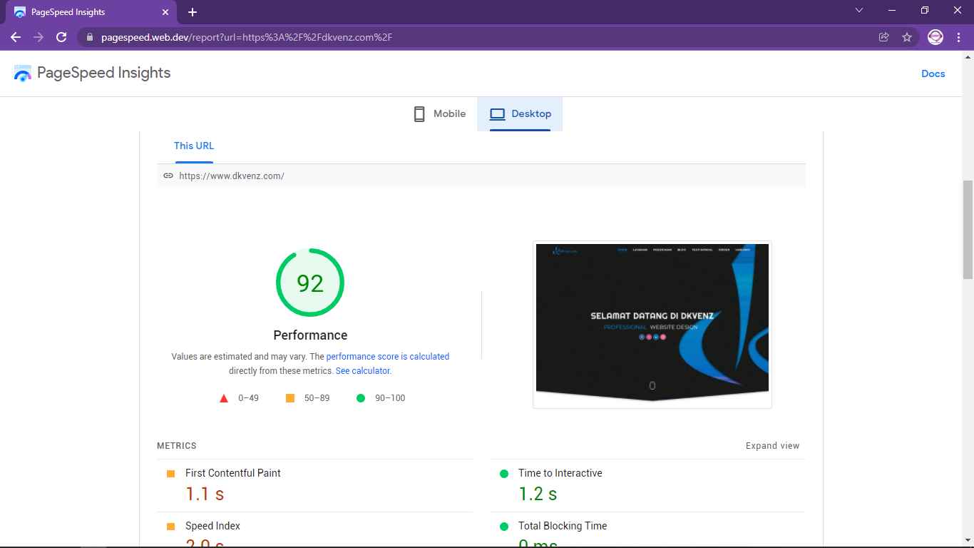Click the link icon beside the dkvenz URL
The width and height of the screenshot is (974, 548).
(168, 176)
